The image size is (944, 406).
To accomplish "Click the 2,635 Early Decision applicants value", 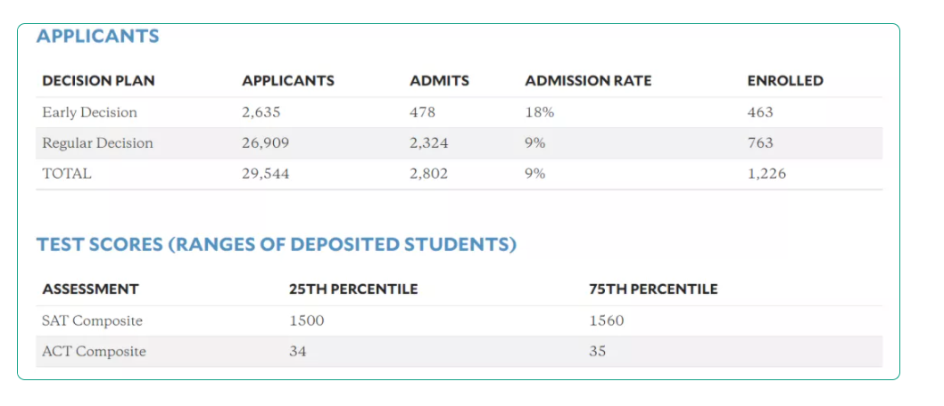I will 261,112.
